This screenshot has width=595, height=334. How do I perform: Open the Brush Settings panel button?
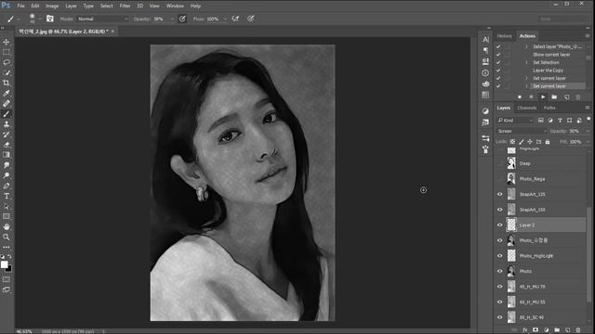(50, 19)
